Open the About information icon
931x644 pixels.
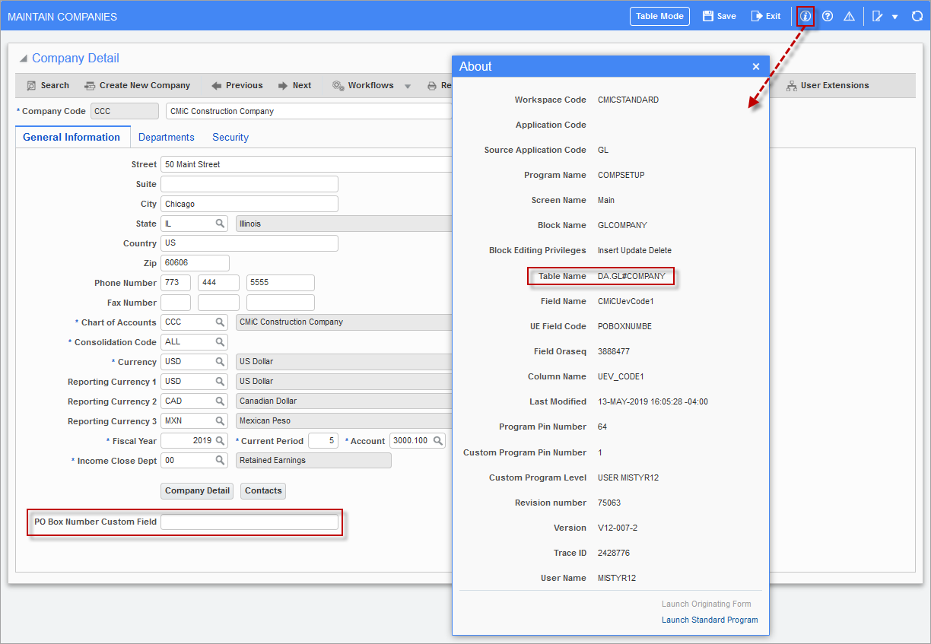pos(805,16)
